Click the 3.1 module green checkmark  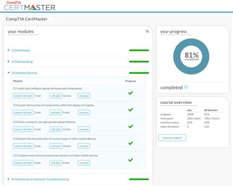point(131,93)
